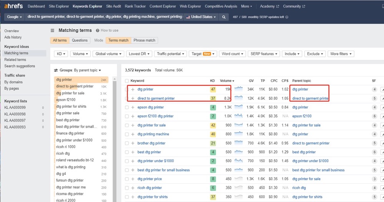Expand the More filters dropdown
Screen dimensions: 384x202
tap(341, 54)
